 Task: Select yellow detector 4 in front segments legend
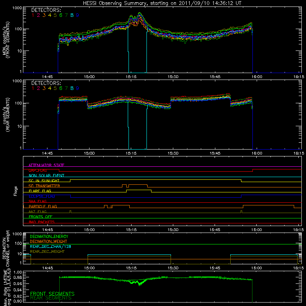coord(50,15)
